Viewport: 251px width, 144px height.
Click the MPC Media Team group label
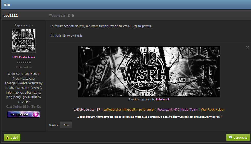click(x=24, y=57)
